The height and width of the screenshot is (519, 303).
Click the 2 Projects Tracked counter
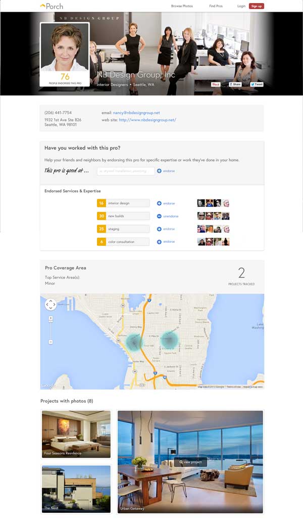click(241, 276)
